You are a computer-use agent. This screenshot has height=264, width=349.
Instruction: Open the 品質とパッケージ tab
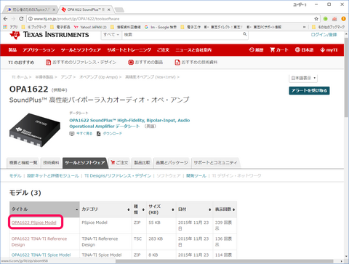point(172,163)
